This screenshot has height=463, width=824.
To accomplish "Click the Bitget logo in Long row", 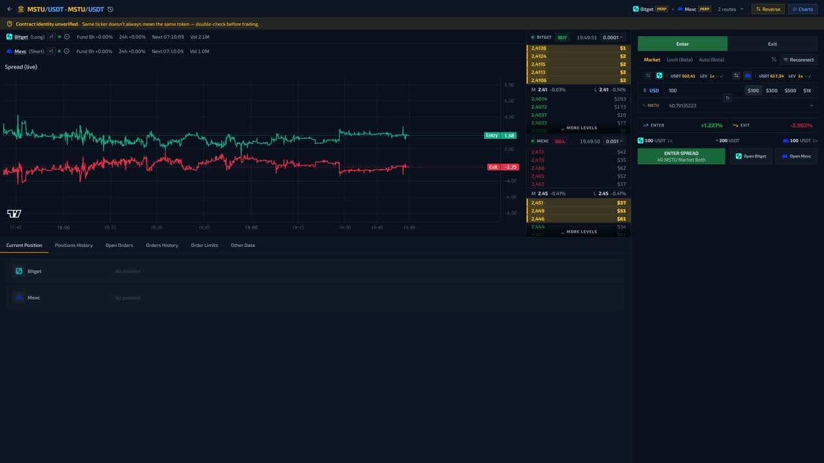I will (9, 37).
